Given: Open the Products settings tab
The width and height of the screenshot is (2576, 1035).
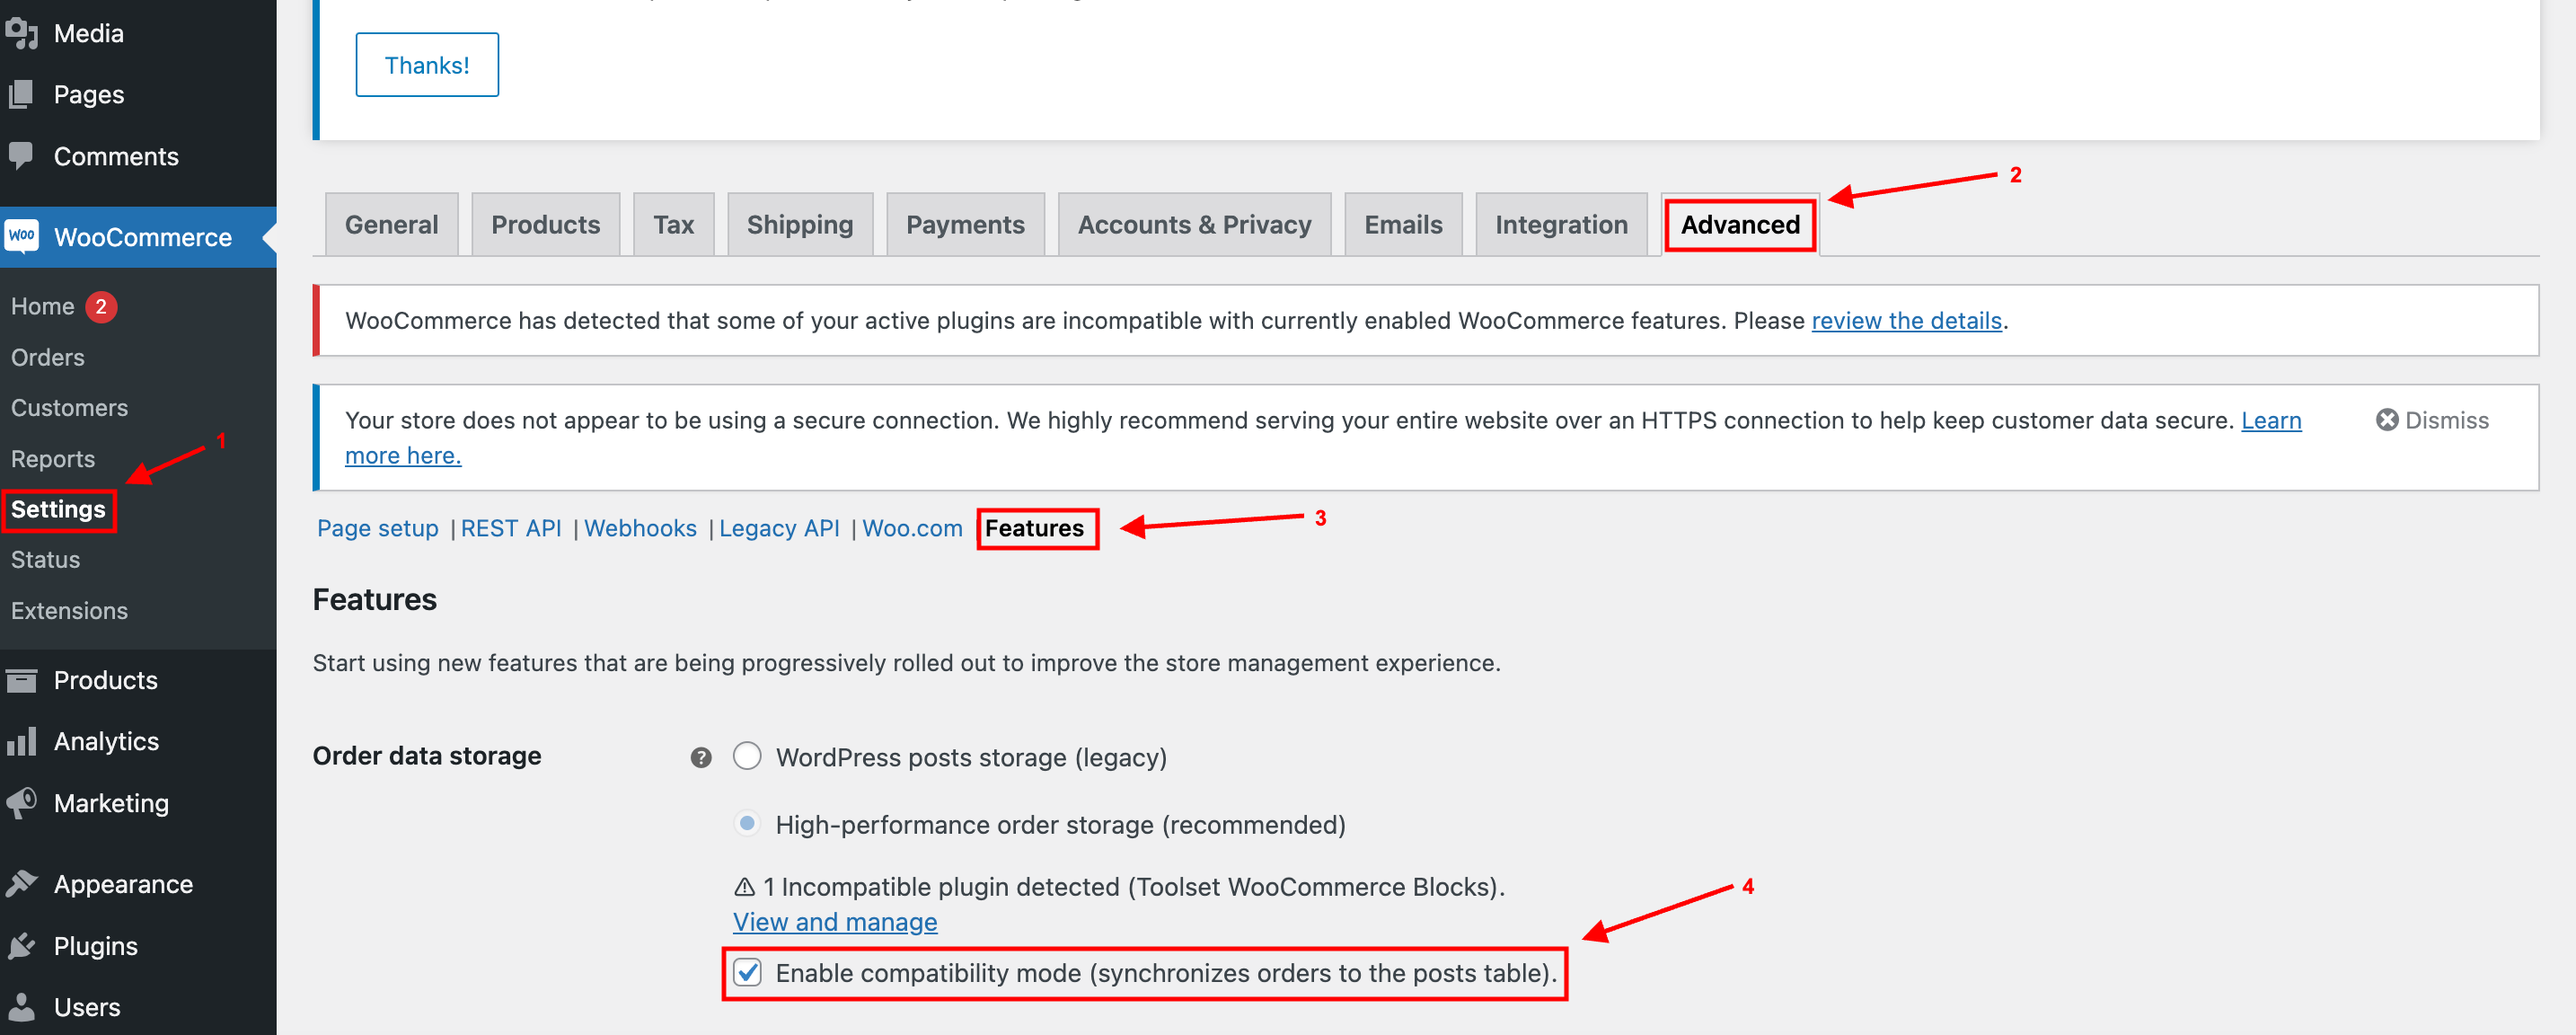Looking at the screenshot, I should [x=546, y=224].
